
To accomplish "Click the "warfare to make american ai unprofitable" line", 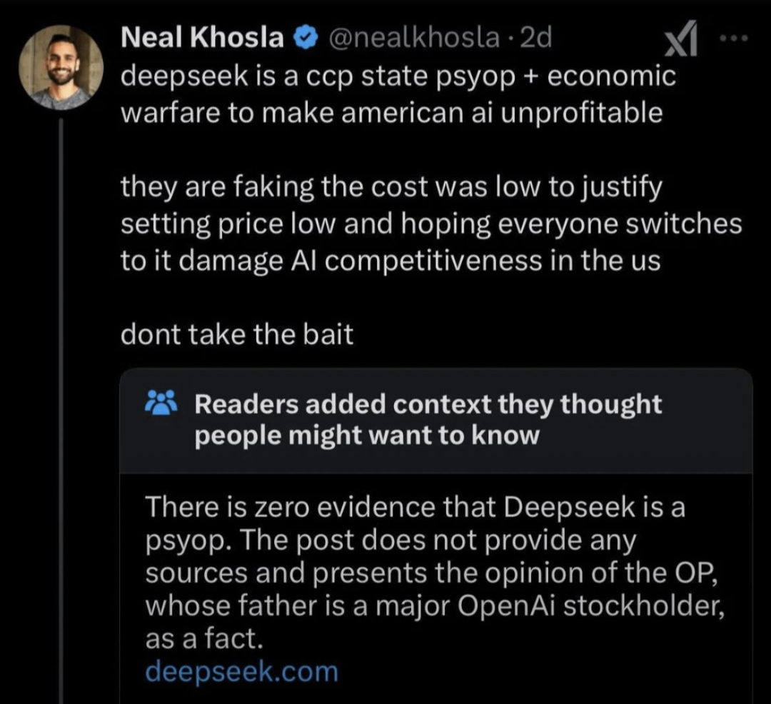I will coord(392,113).
